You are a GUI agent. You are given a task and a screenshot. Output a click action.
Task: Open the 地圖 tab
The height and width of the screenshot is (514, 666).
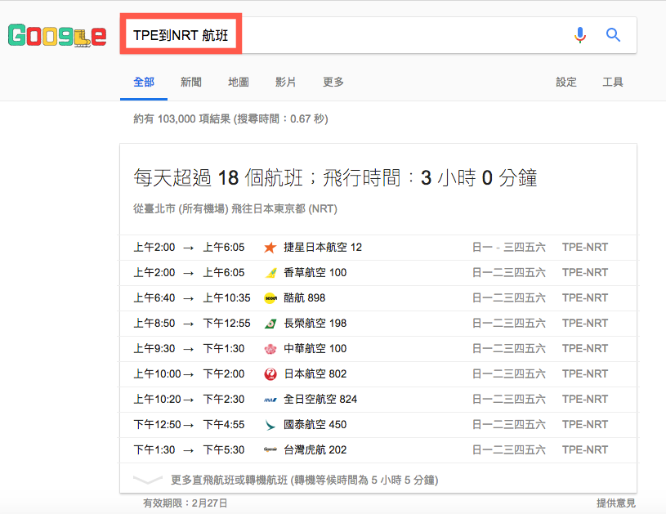coord(239,82)
